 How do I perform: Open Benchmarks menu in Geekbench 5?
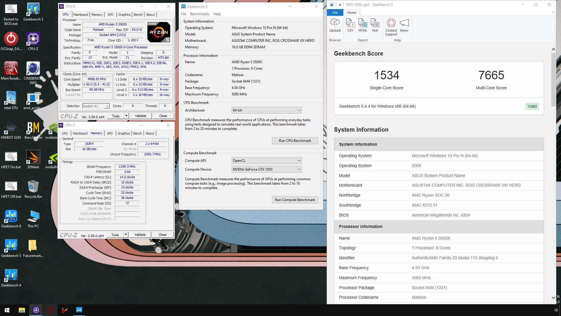tap(200, 14)
